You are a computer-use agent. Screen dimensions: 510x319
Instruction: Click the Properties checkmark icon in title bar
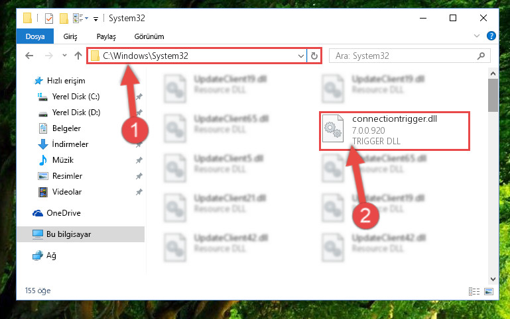click(49, 19)
